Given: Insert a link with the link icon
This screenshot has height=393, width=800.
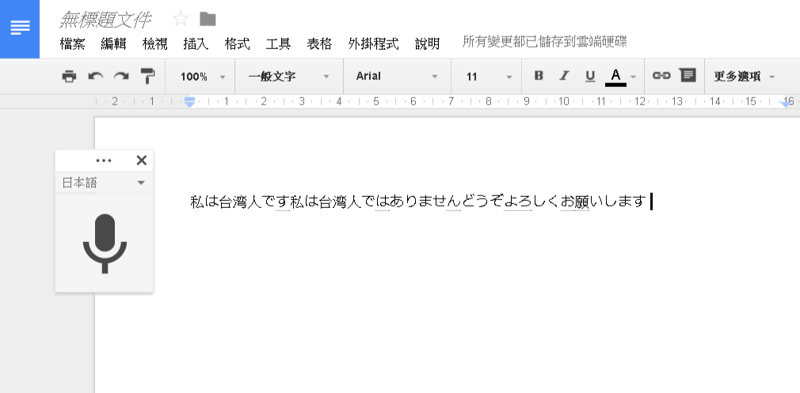Looking at the screenshot, I should [661, 75].
